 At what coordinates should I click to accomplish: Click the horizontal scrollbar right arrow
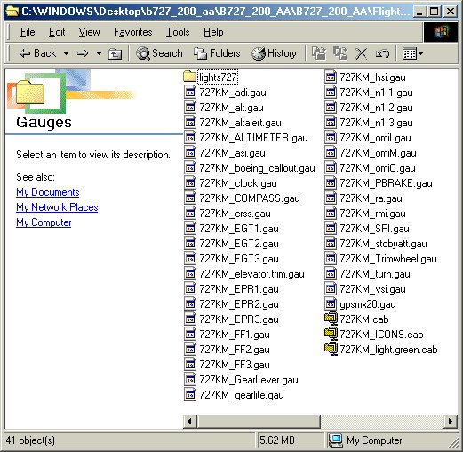[451, 421]
